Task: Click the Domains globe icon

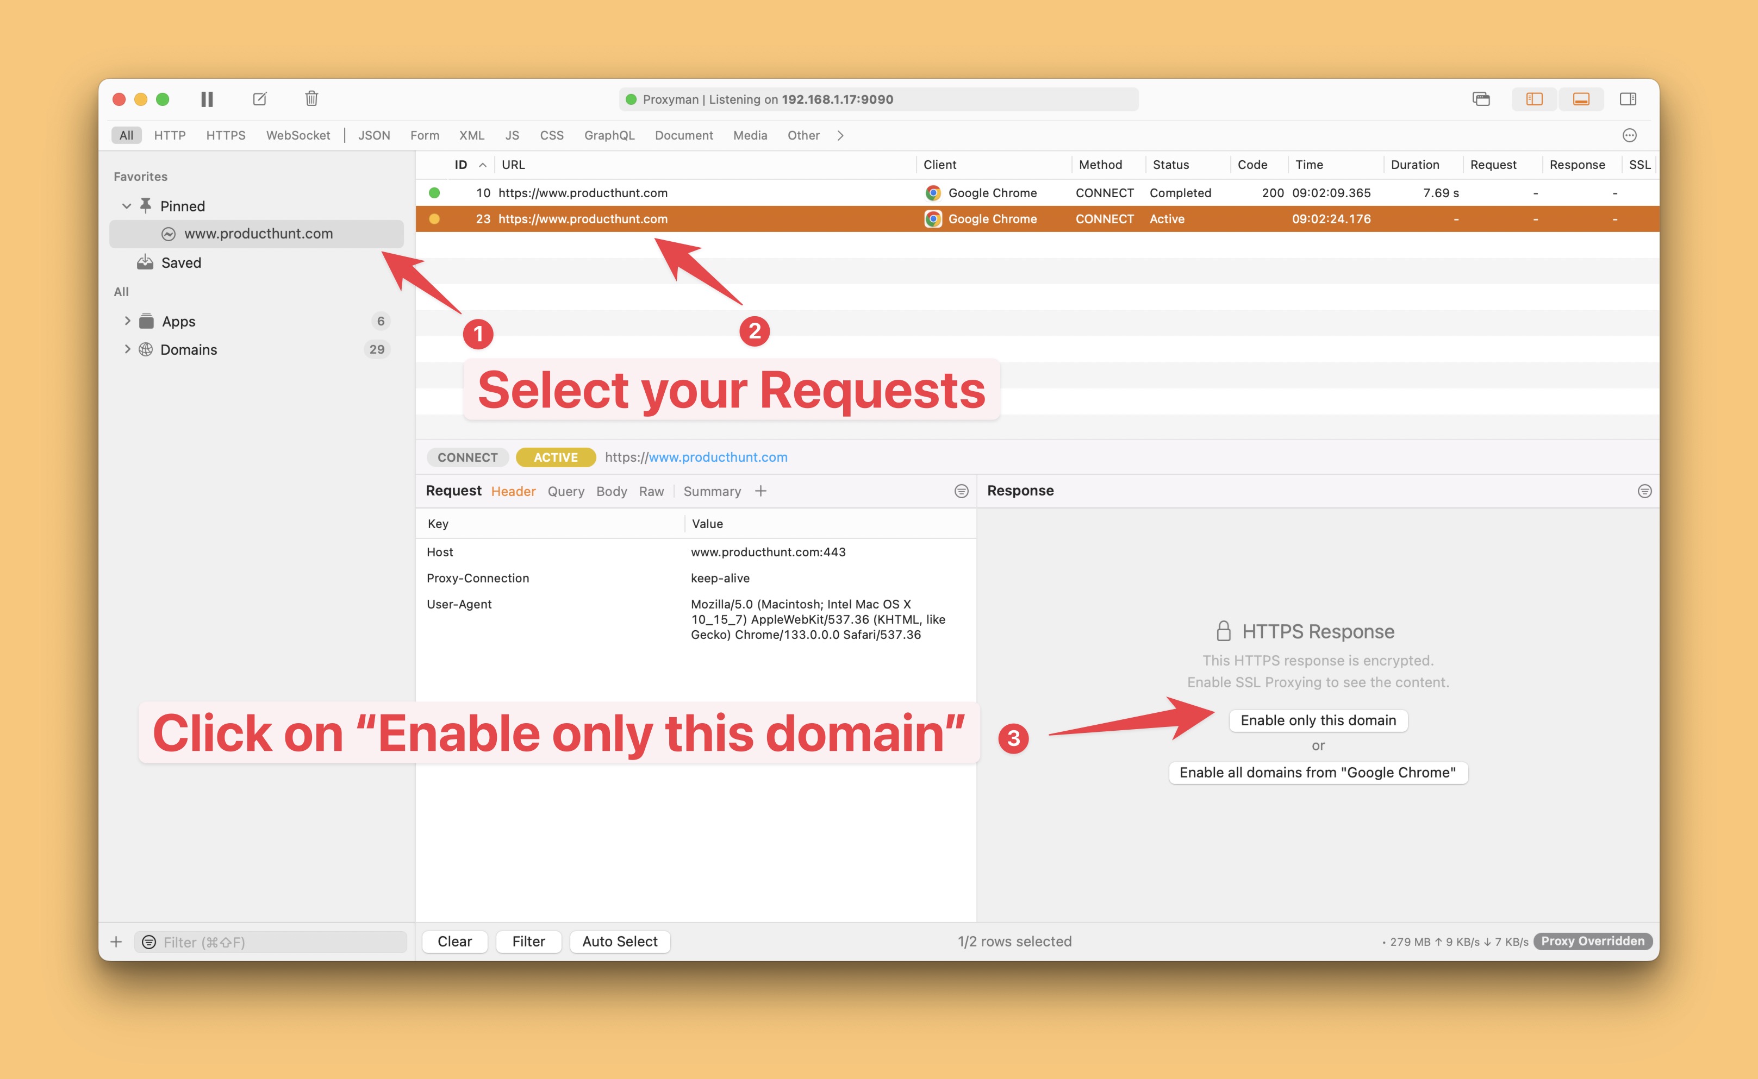Action: point(146,349)
